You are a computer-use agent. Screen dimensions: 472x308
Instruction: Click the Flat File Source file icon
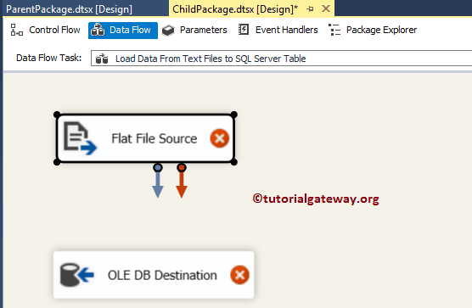(x=80, y=138)
